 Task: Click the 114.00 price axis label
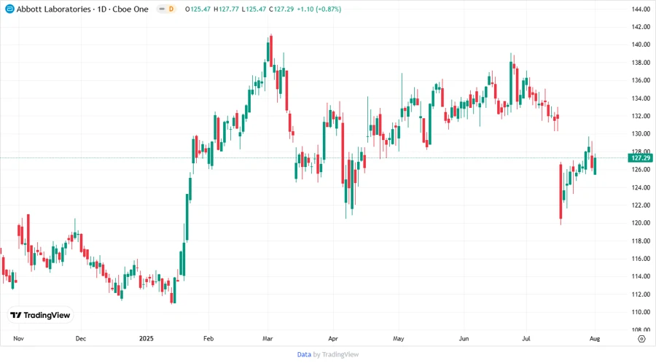point(641,276)
